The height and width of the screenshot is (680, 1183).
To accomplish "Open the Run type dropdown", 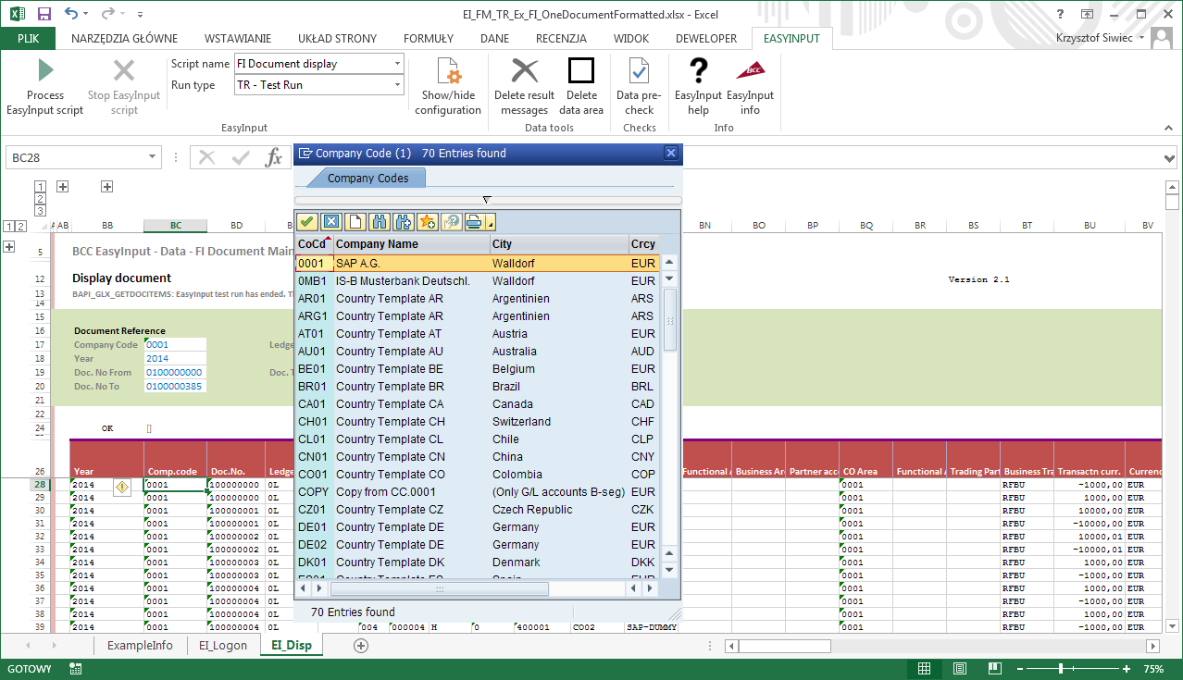I will tap(398, 85).
